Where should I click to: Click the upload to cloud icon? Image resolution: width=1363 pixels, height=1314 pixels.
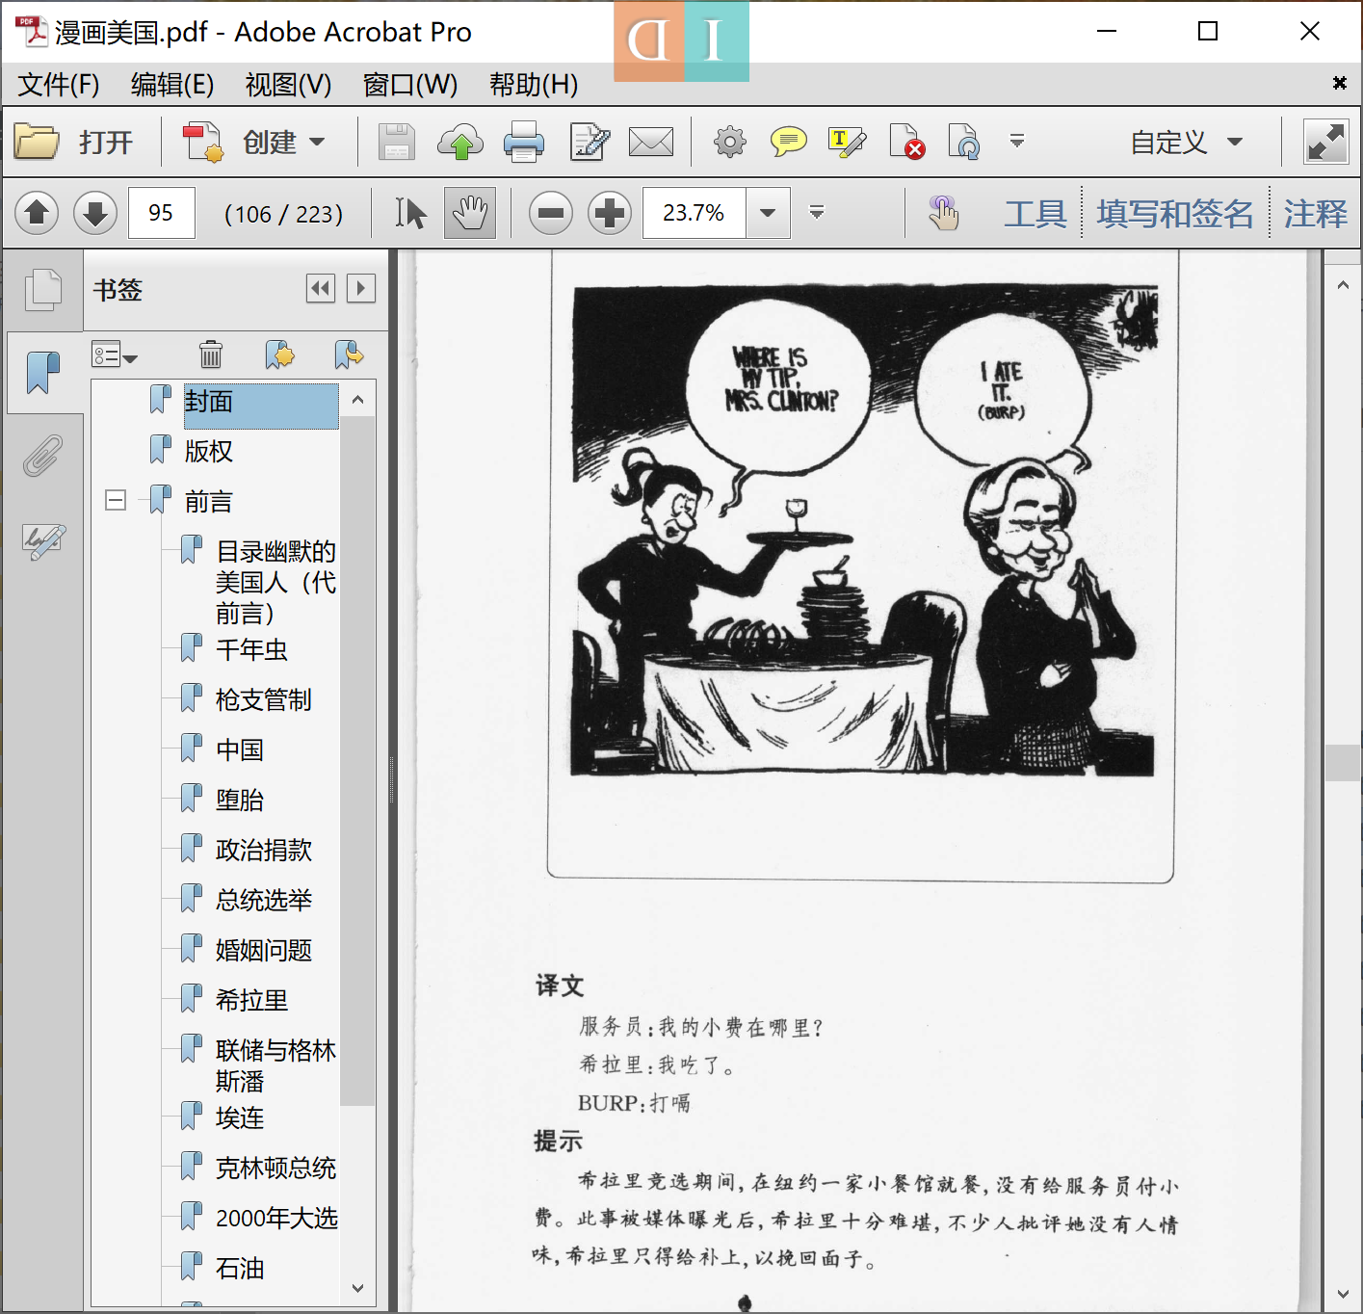[x=460, y=143]
